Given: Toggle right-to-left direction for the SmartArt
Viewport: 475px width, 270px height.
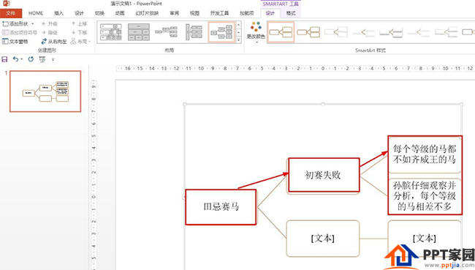Looking at the screenshot, I should [53, 42].
